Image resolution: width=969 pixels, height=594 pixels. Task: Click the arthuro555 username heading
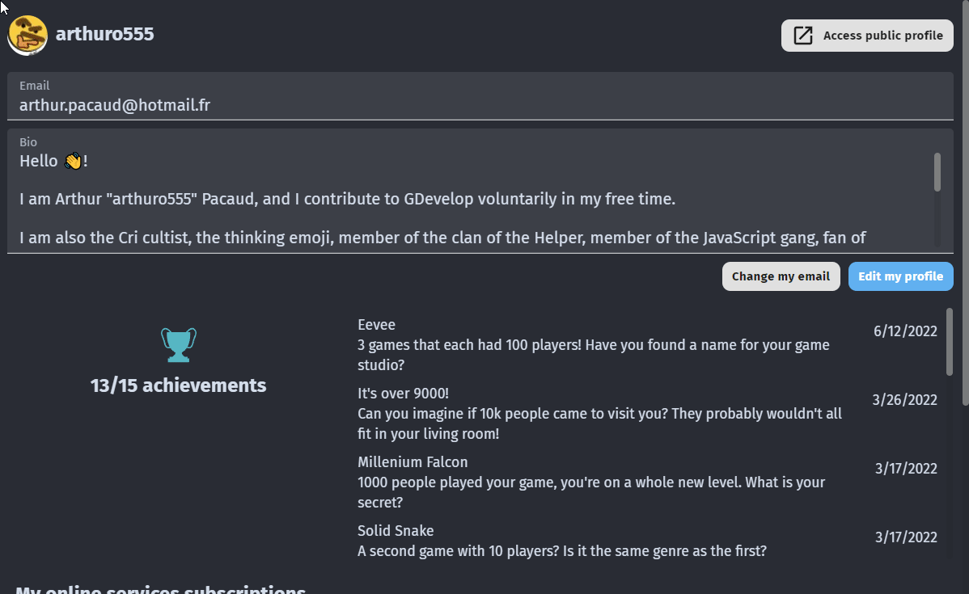click(x=105, y=34)
